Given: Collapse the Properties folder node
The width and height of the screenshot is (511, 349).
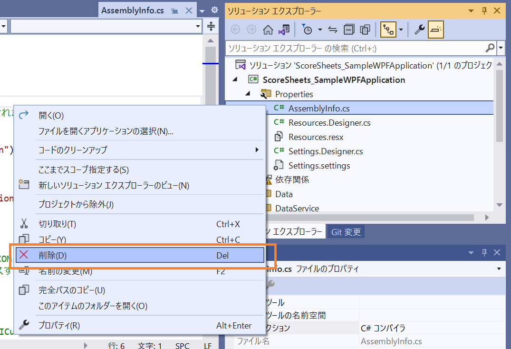Looking at the screenshot, I should [x=248, y=94].
